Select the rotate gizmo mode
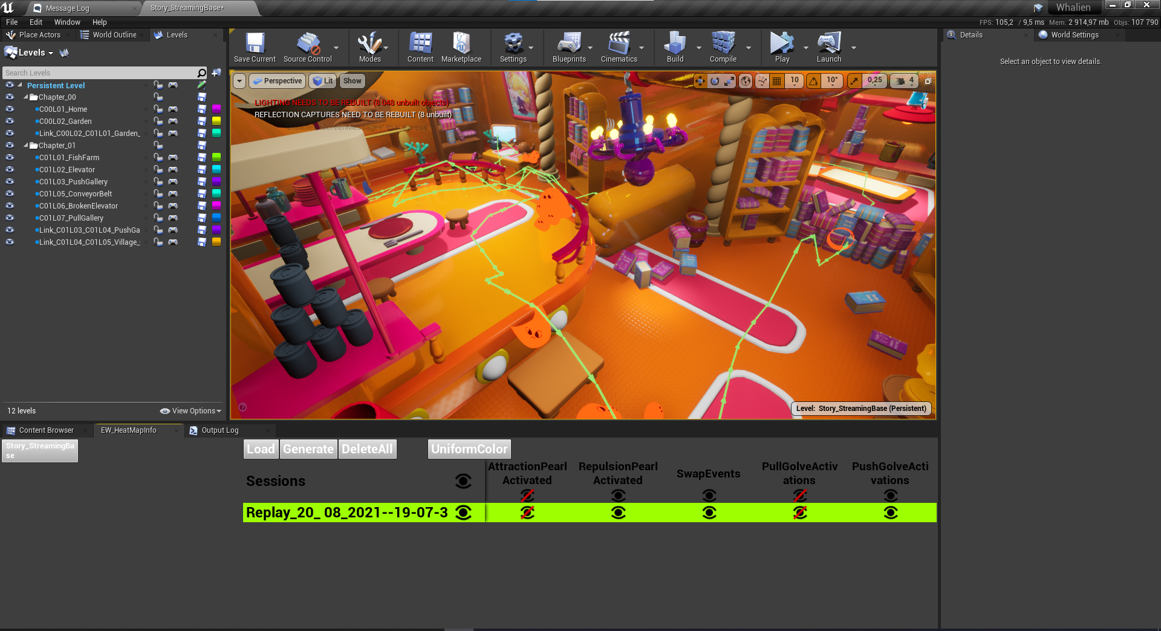Viewport: 1161px width, 631px height. (715, 81)
